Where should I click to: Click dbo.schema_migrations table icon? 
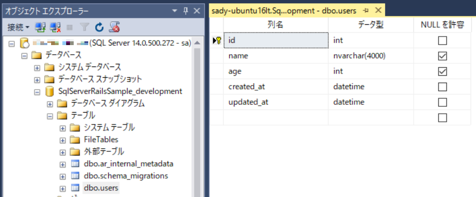coord(75,176)
